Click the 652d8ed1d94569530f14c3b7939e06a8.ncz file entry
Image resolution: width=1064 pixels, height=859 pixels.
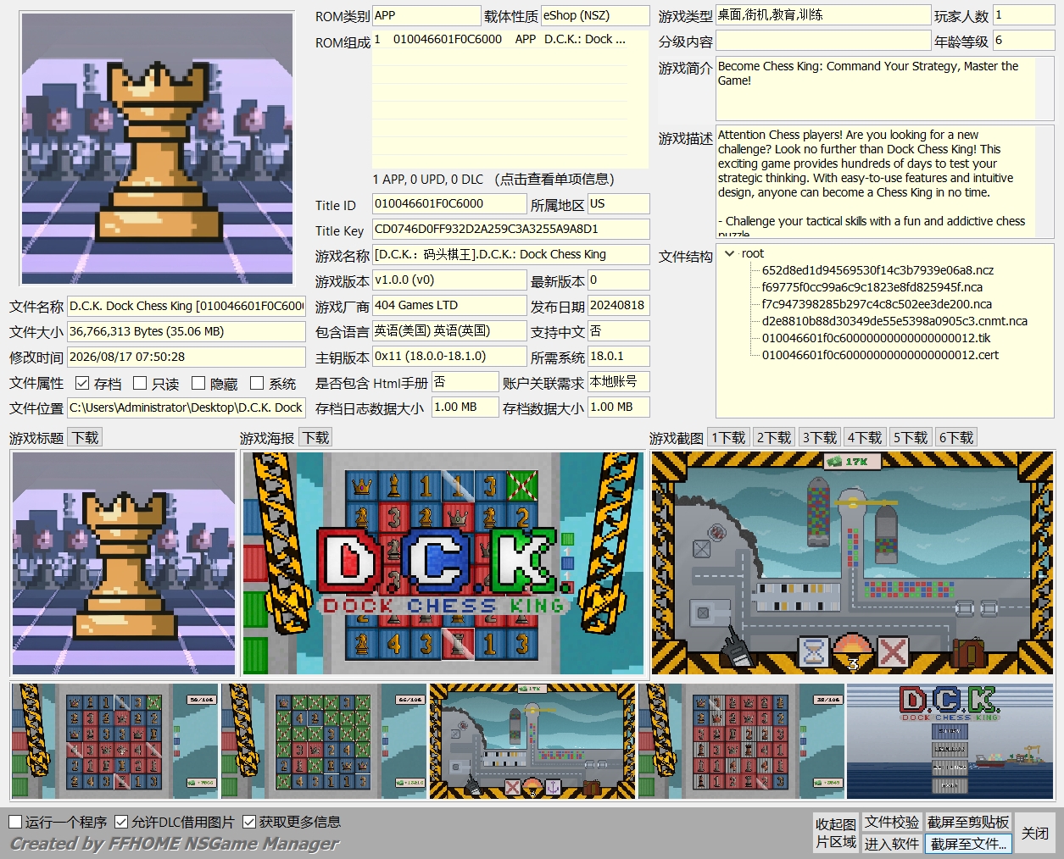click(x=877, y=270)
